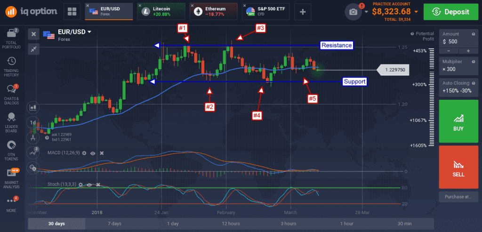This screenshot has height=232, width=482.
Task: Select the 30 days time range
Action: click(56, 224)
